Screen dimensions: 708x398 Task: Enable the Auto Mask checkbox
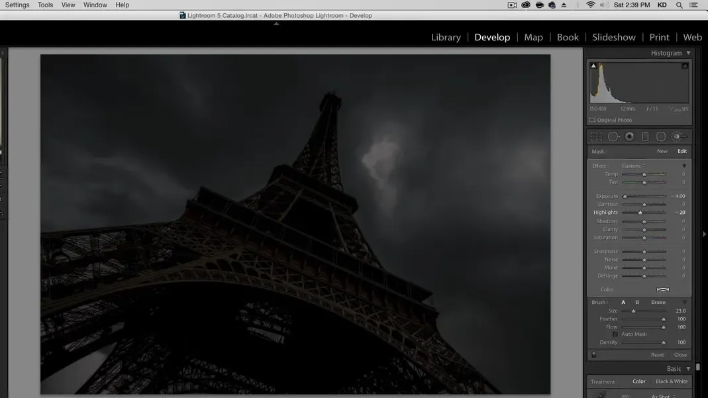pyautogui.click(x=615, y=334)
